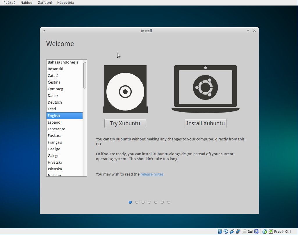Select Cymraeg in the language list

pos(65,89)
